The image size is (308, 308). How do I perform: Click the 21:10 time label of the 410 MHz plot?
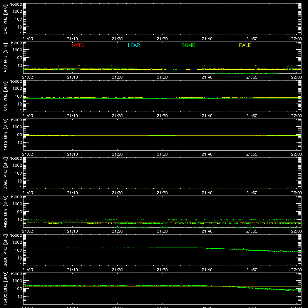[72, 77]
